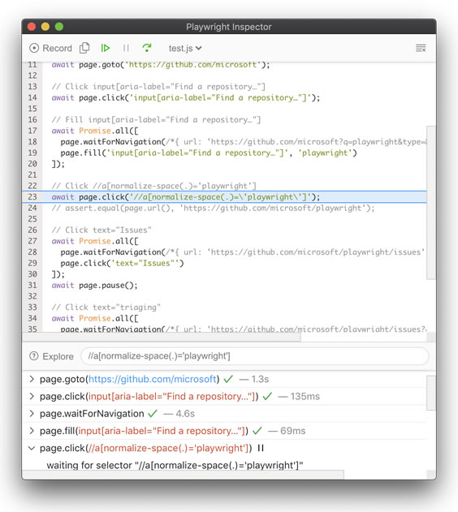This screenshot has width=458, height=512.
Task: Maximize the window with the green button
Action: 59,27
